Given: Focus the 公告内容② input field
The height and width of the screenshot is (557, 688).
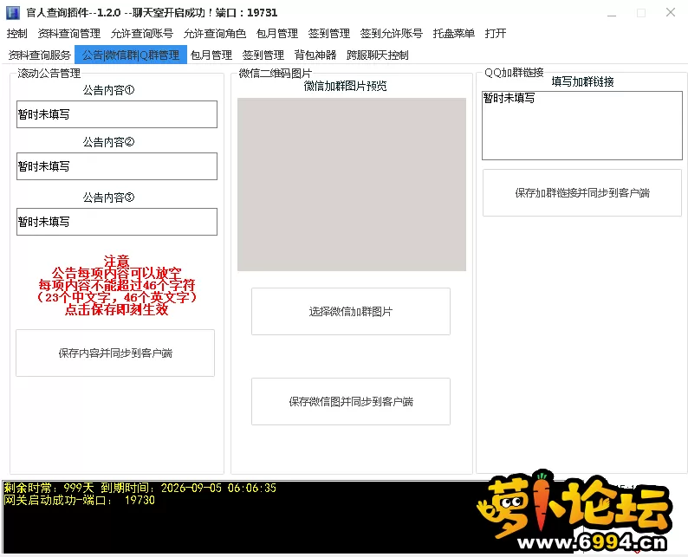Looking at the screenshot, I should pos(117,166).
